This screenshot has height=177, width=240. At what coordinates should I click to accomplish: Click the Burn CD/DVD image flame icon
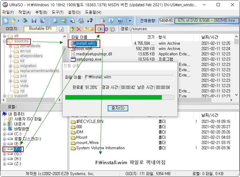pos(90,21)
